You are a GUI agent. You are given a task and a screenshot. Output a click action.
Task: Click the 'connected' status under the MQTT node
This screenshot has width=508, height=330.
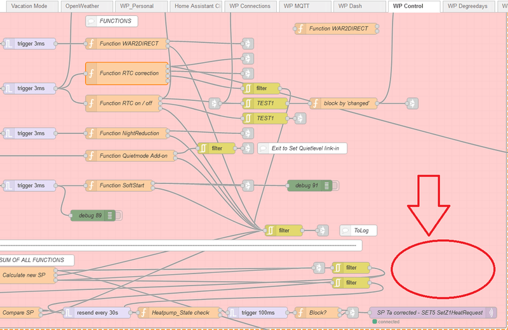tap(386, 322)
